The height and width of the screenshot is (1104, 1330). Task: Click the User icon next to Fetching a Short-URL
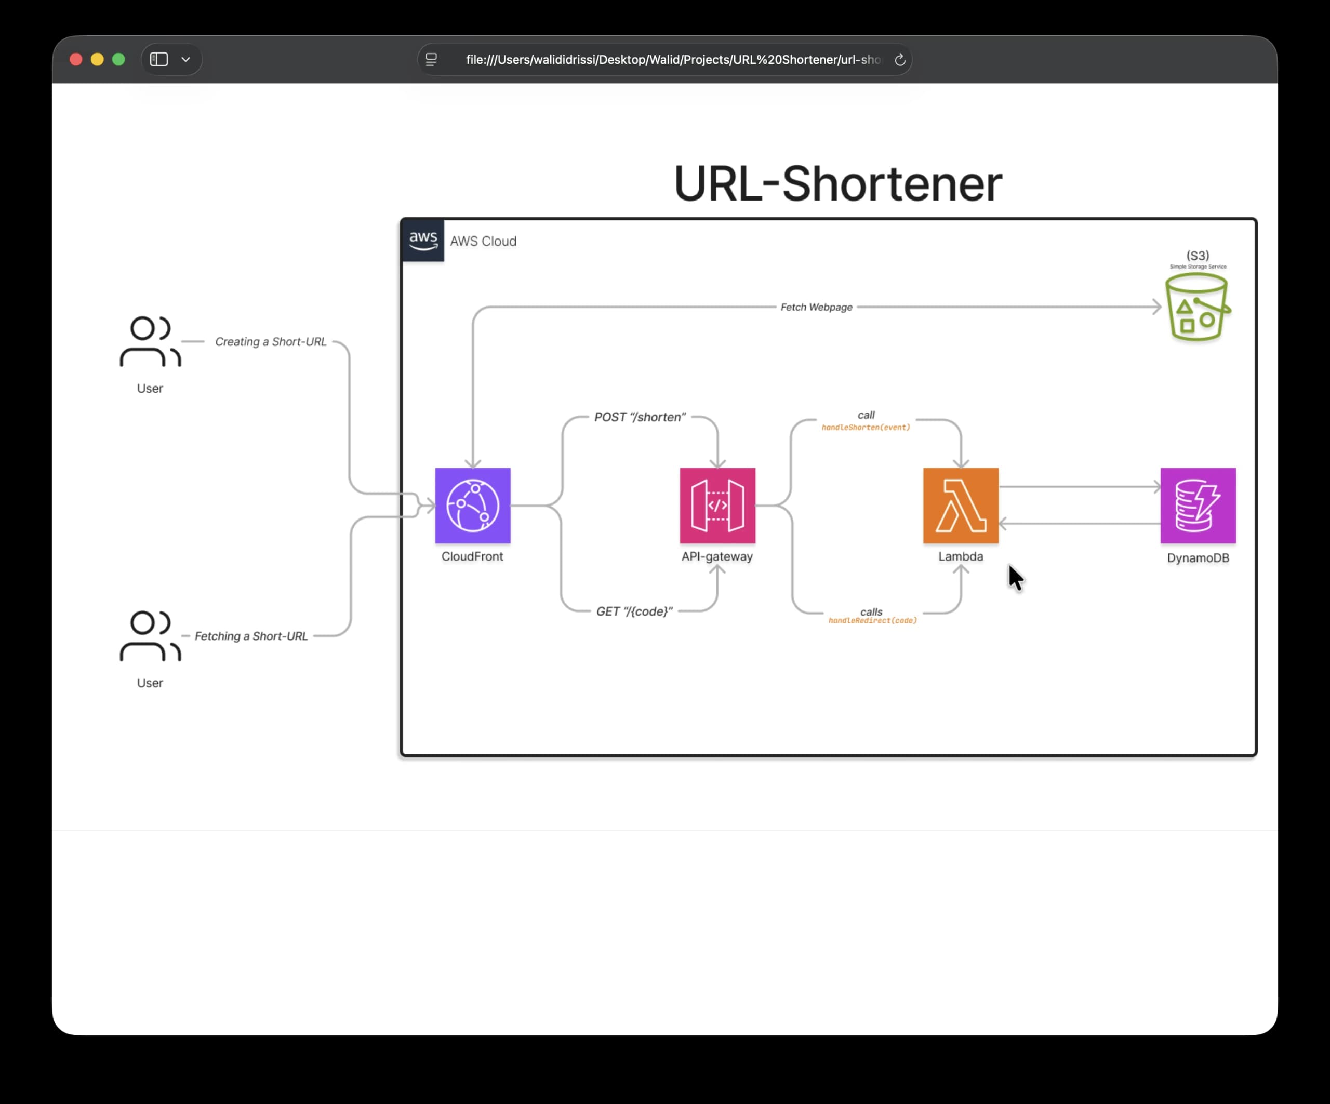pos(150,636)
